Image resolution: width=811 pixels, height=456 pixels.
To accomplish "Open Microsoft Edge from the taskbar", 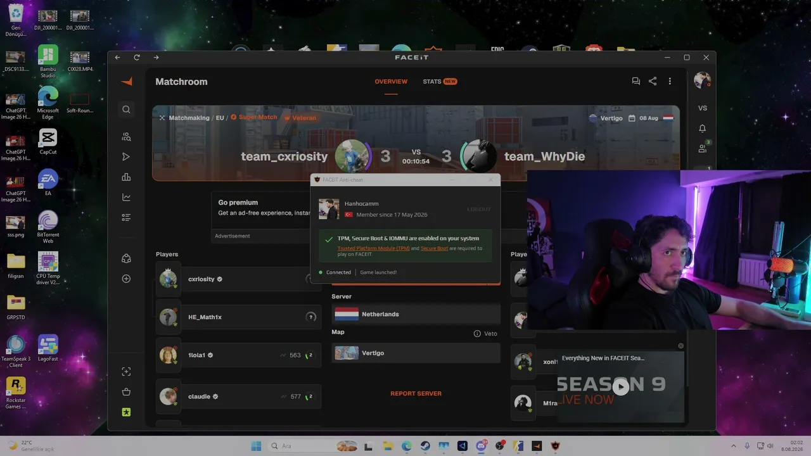I will (406, 446).
